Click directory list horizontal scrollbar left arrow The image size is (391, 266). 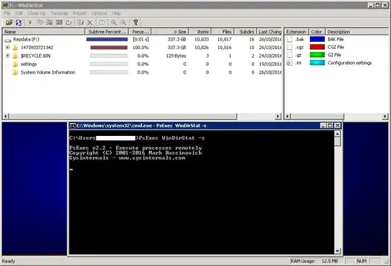point(6,116)
